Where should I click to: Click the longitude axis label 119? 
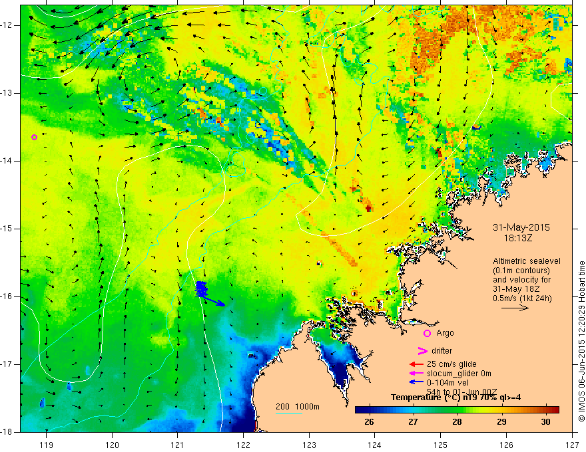pyautogui.click(x=47, y=445)
